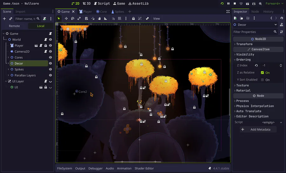This screenshot has height=173, width=286.
Task: Pause the running project
Action: pyautogui.click(x=228, y=3)
